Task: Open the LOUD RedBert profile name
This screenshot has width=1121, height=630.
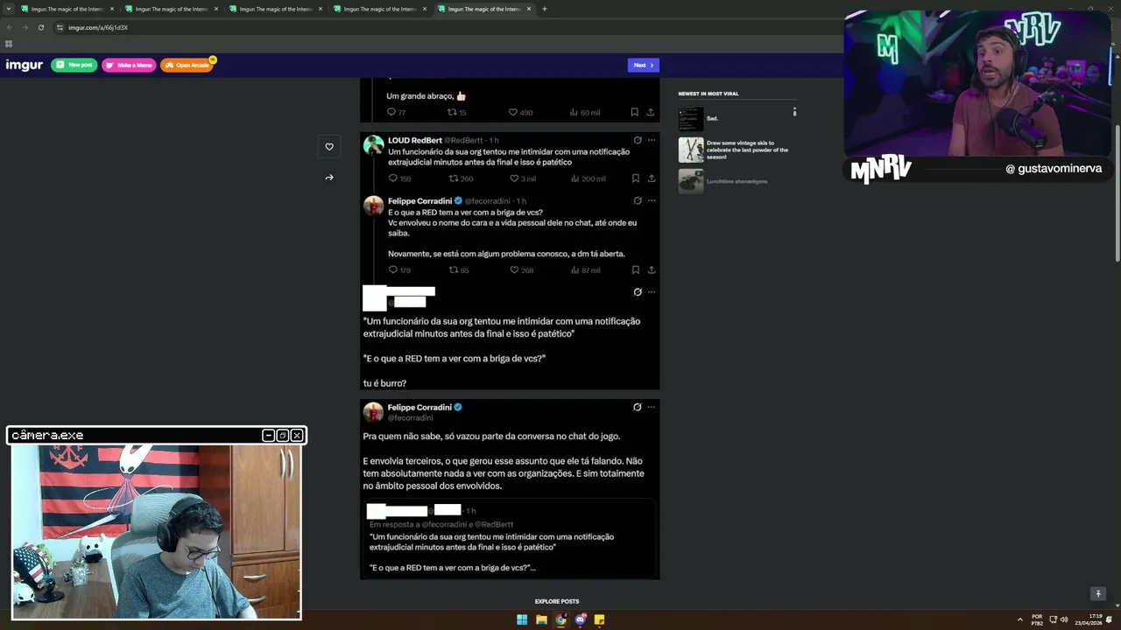Action: [415, 140]
